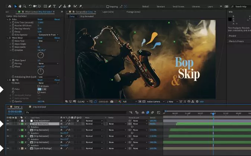Viewport: 251px width, 156px height.
Task: Select the Type tool
Action: point(54,6)
